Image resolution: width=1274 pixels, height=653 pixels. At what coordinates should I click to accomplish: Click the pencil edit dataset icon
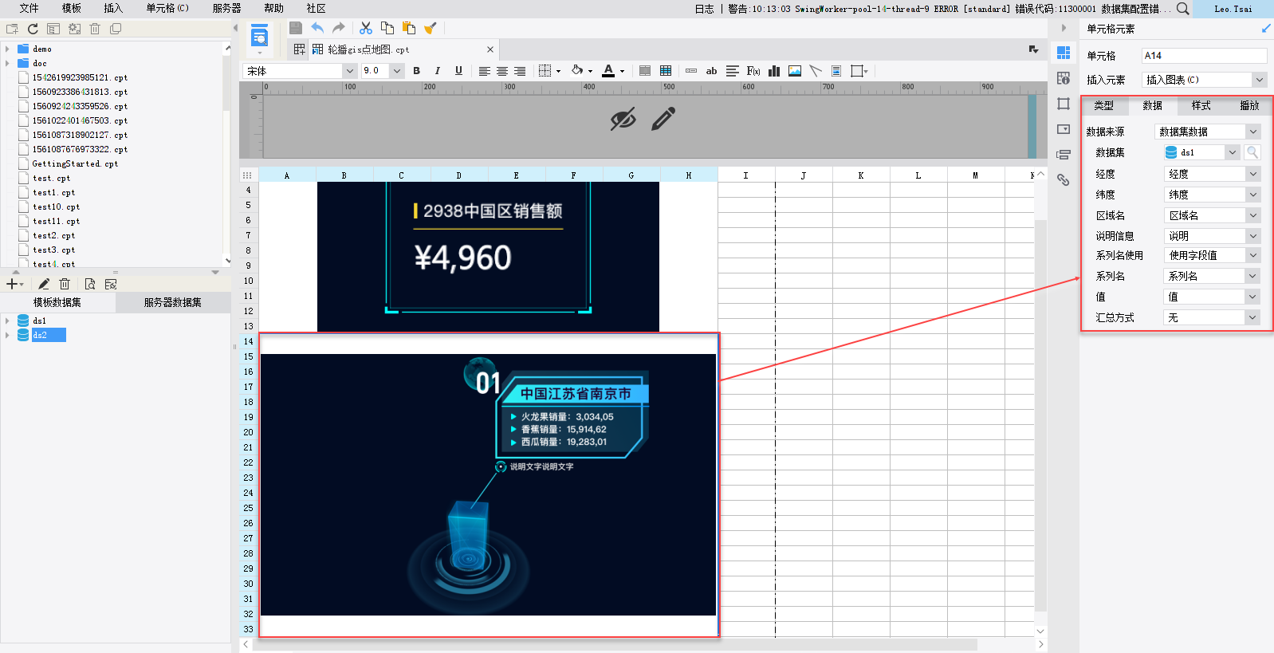(44, 284)
